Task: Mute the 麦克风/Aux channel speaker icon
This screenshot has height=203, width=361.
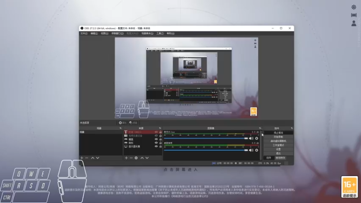Action: [x=251, y=138]
